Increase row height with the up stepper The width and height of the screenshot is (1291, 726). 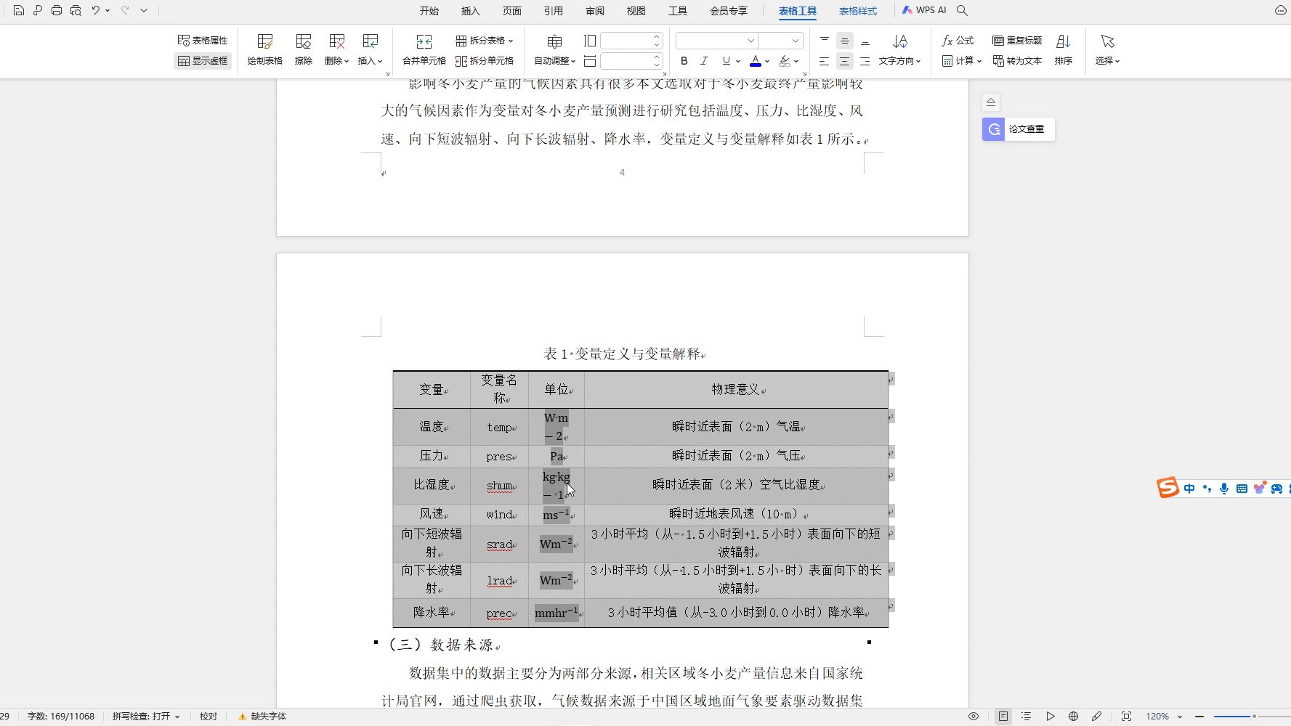[657, 37]
